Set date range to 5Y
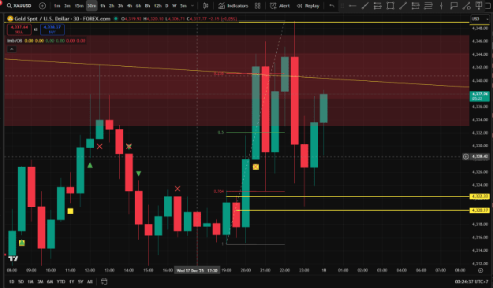 click(x=80, y=282)
